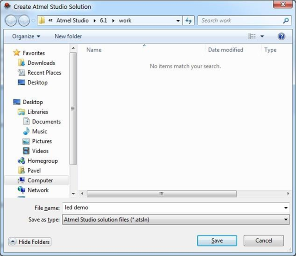Select the Desktop text under Favorites
This screenshot has width=296, height=256.
[x=37, y=82]
